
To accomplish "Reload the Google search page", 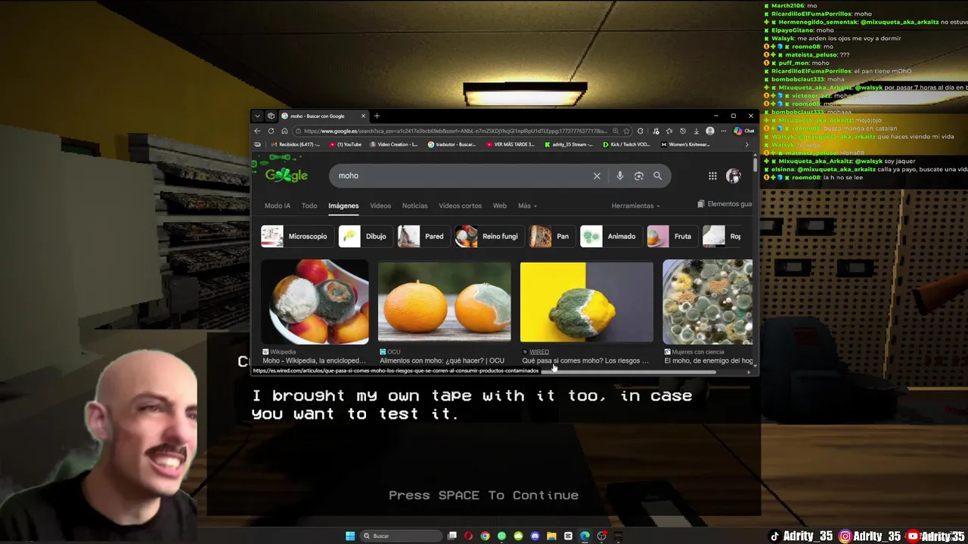I will tap(271, 131).
